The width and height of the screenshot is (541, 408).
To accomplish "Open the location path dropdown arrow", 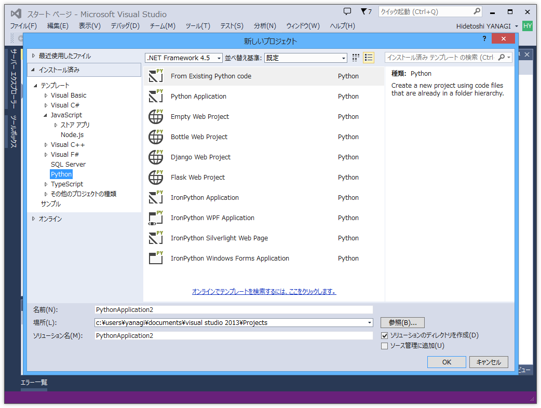I will (370, 323).
